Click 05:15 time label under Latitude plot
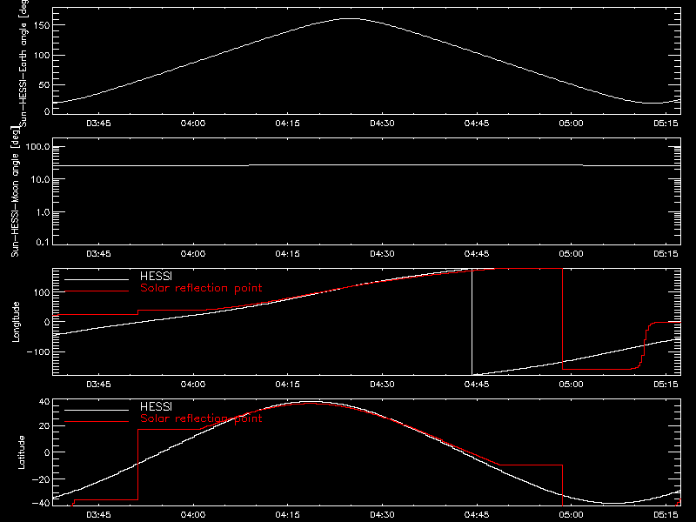 (x=666, y=514)
